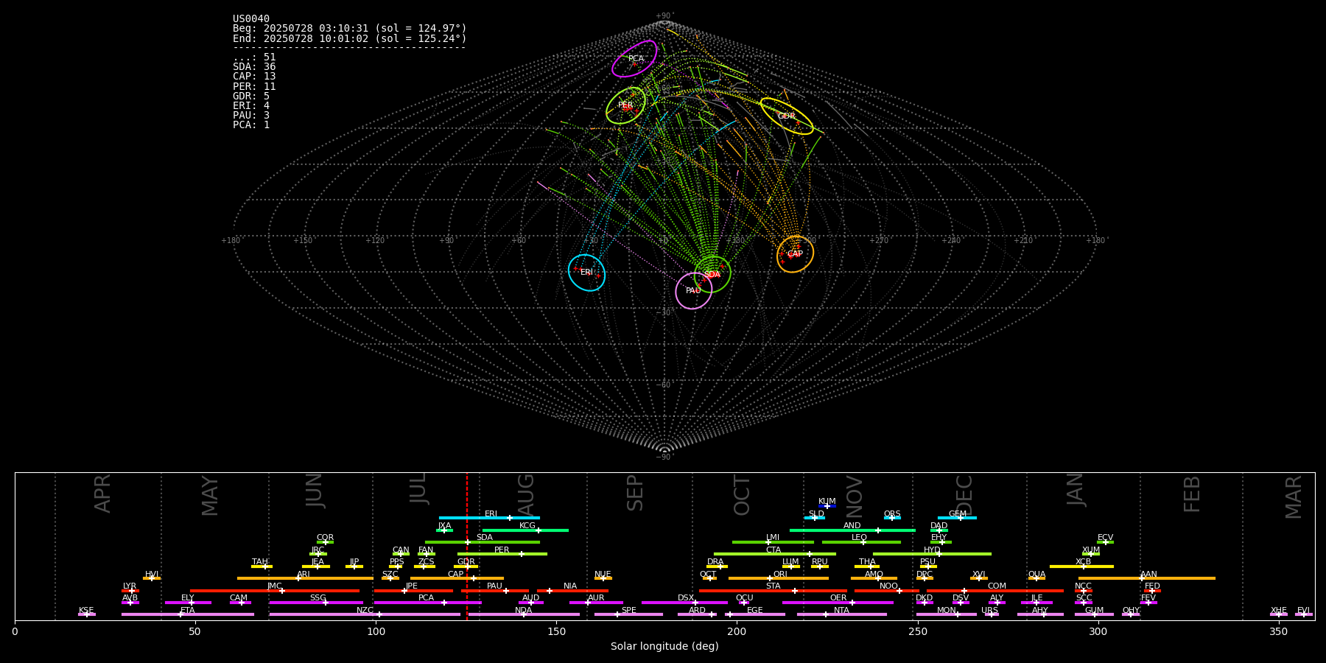Click the PER activity bar on timeline
This screenshot has width=1326, height=663.
(x=502, y=554)
